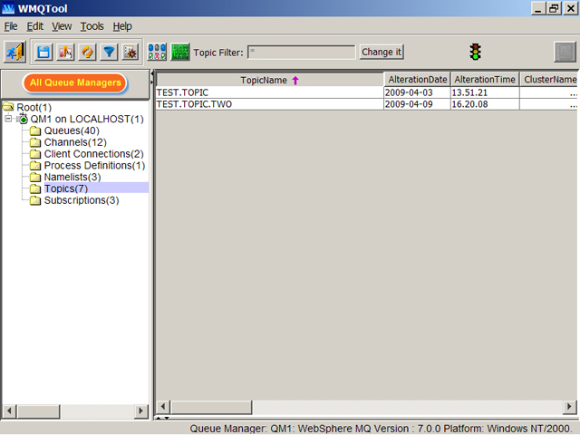Click the ClusterName column header
580x435 pixels.
(x=550, y=80)
